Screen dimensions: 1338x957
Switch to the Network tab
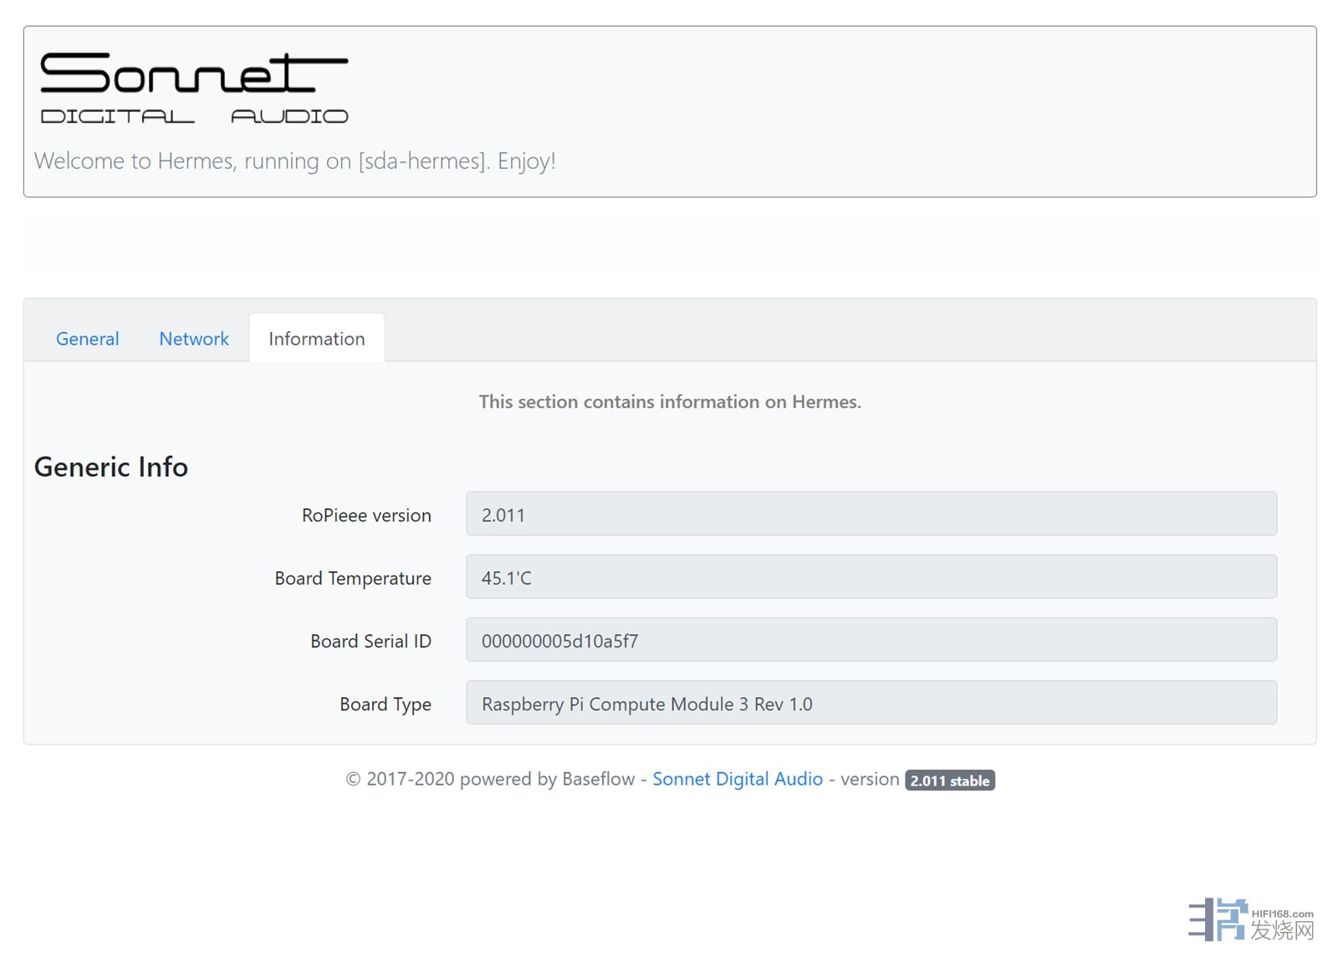(x=194, y=339)
